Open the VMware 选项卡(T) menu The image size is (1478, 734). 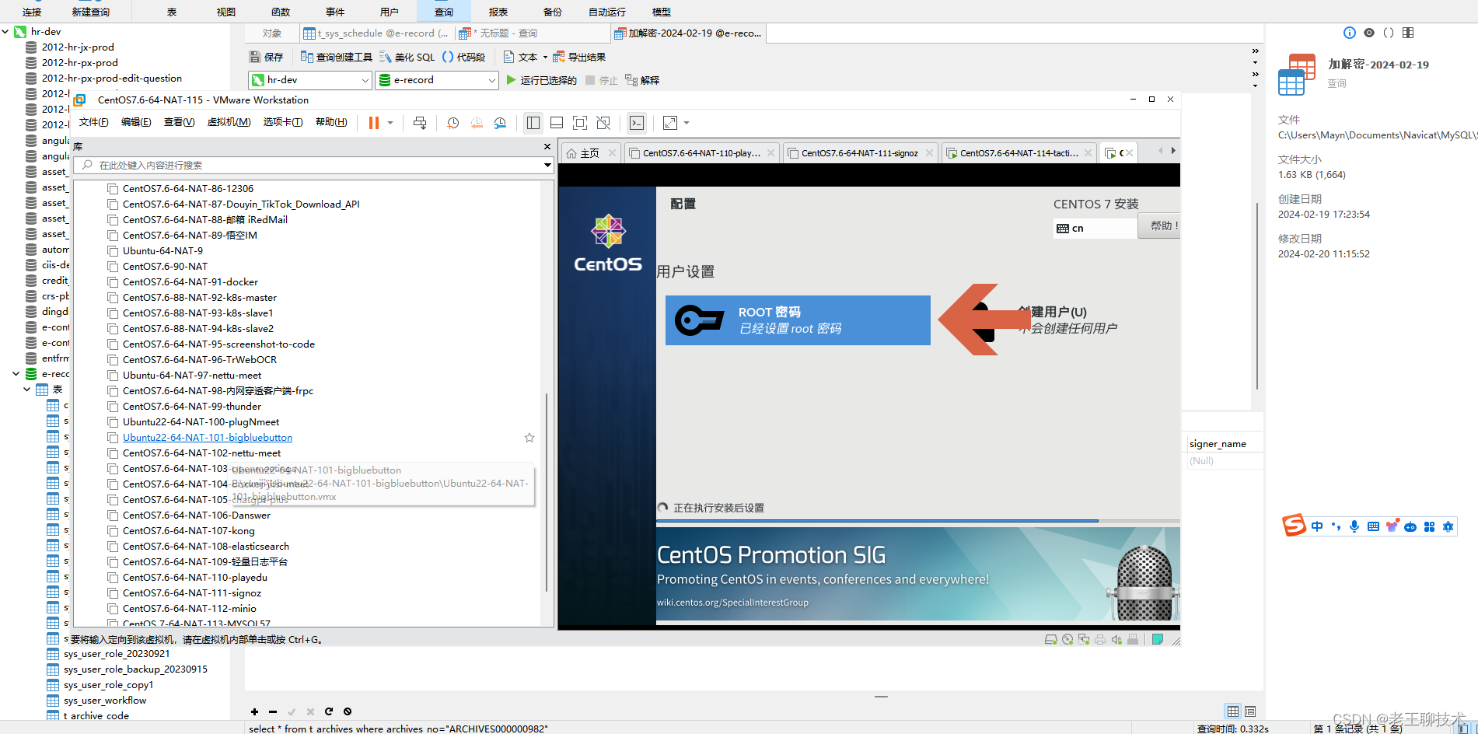[283, 122]
